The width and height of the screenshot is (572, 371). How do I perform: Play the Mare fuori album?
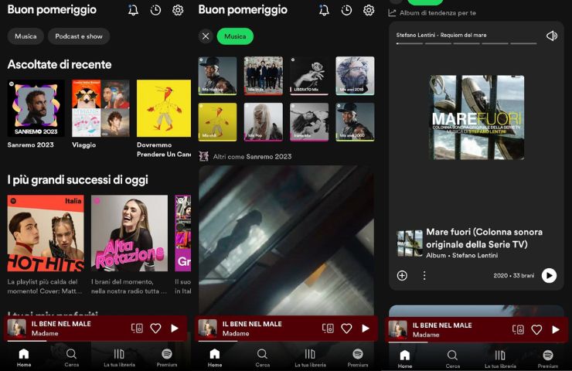549,275
